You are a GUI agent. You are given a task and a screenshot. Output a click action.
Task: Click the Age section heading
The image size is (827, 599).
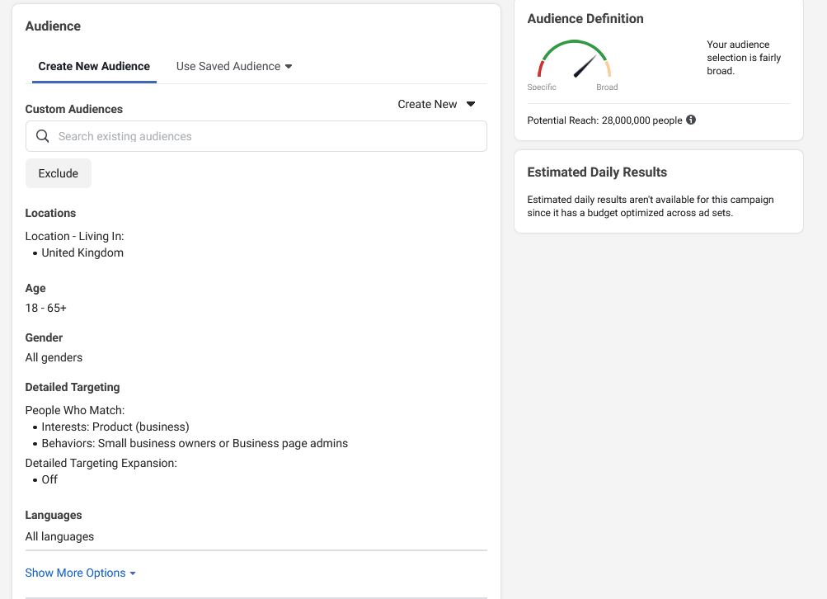click(35, 288)
